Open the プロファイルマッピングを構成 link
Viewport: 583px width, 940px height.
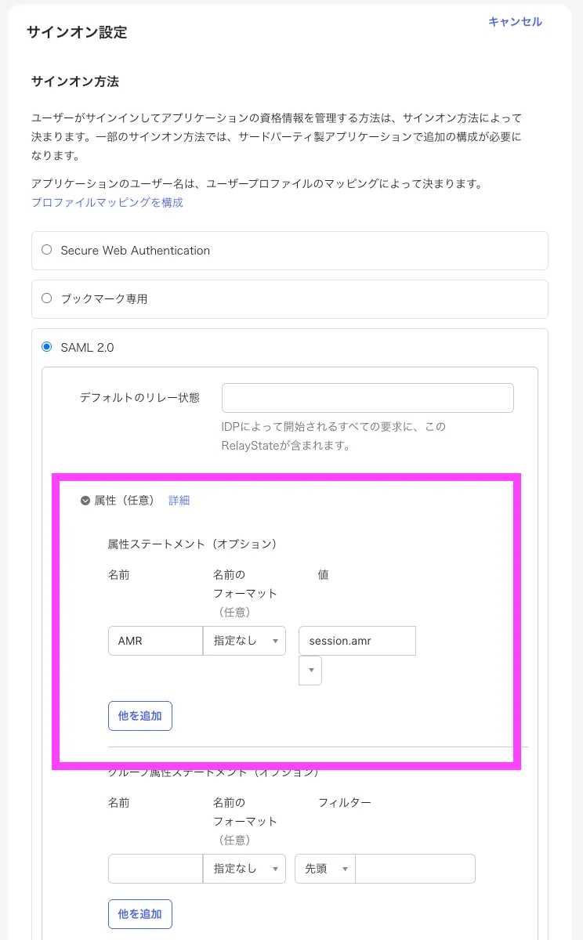107,202
